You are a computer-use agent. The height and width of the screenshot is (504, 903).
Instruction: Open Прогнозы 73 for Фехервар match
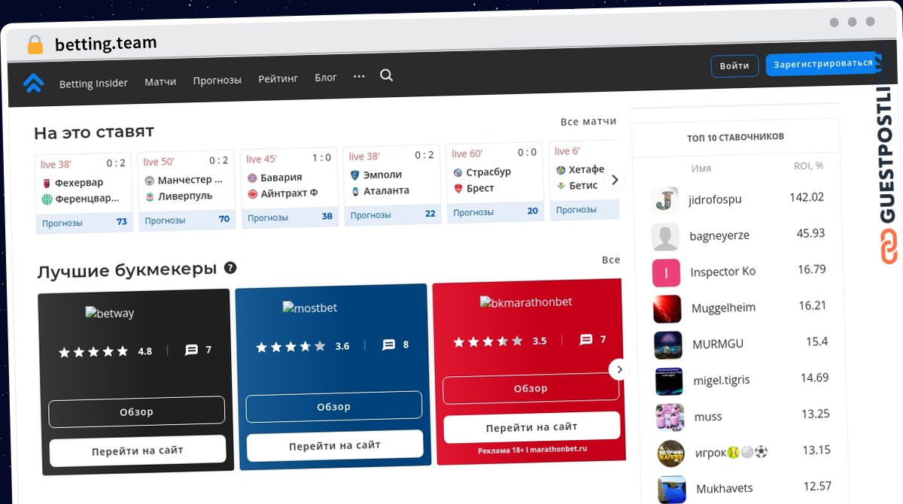coord(84,223)
